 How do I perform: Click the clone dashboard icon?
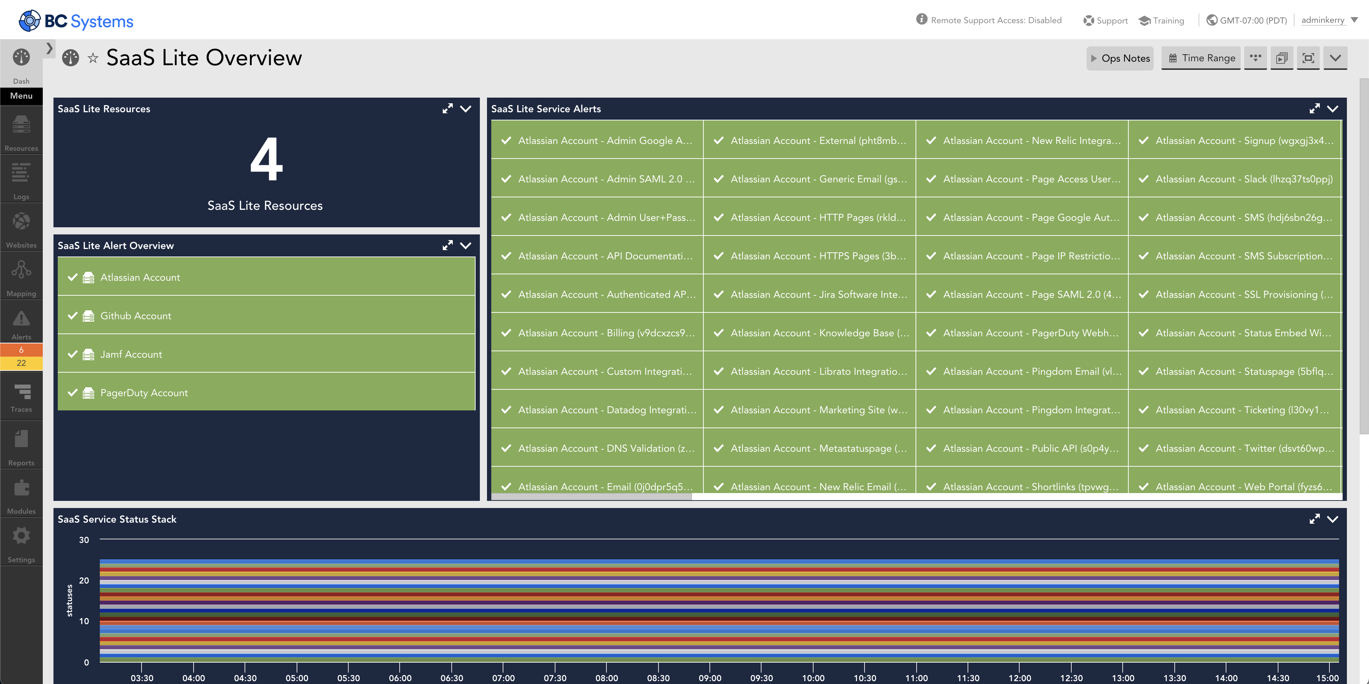(x=1282, y=58)
